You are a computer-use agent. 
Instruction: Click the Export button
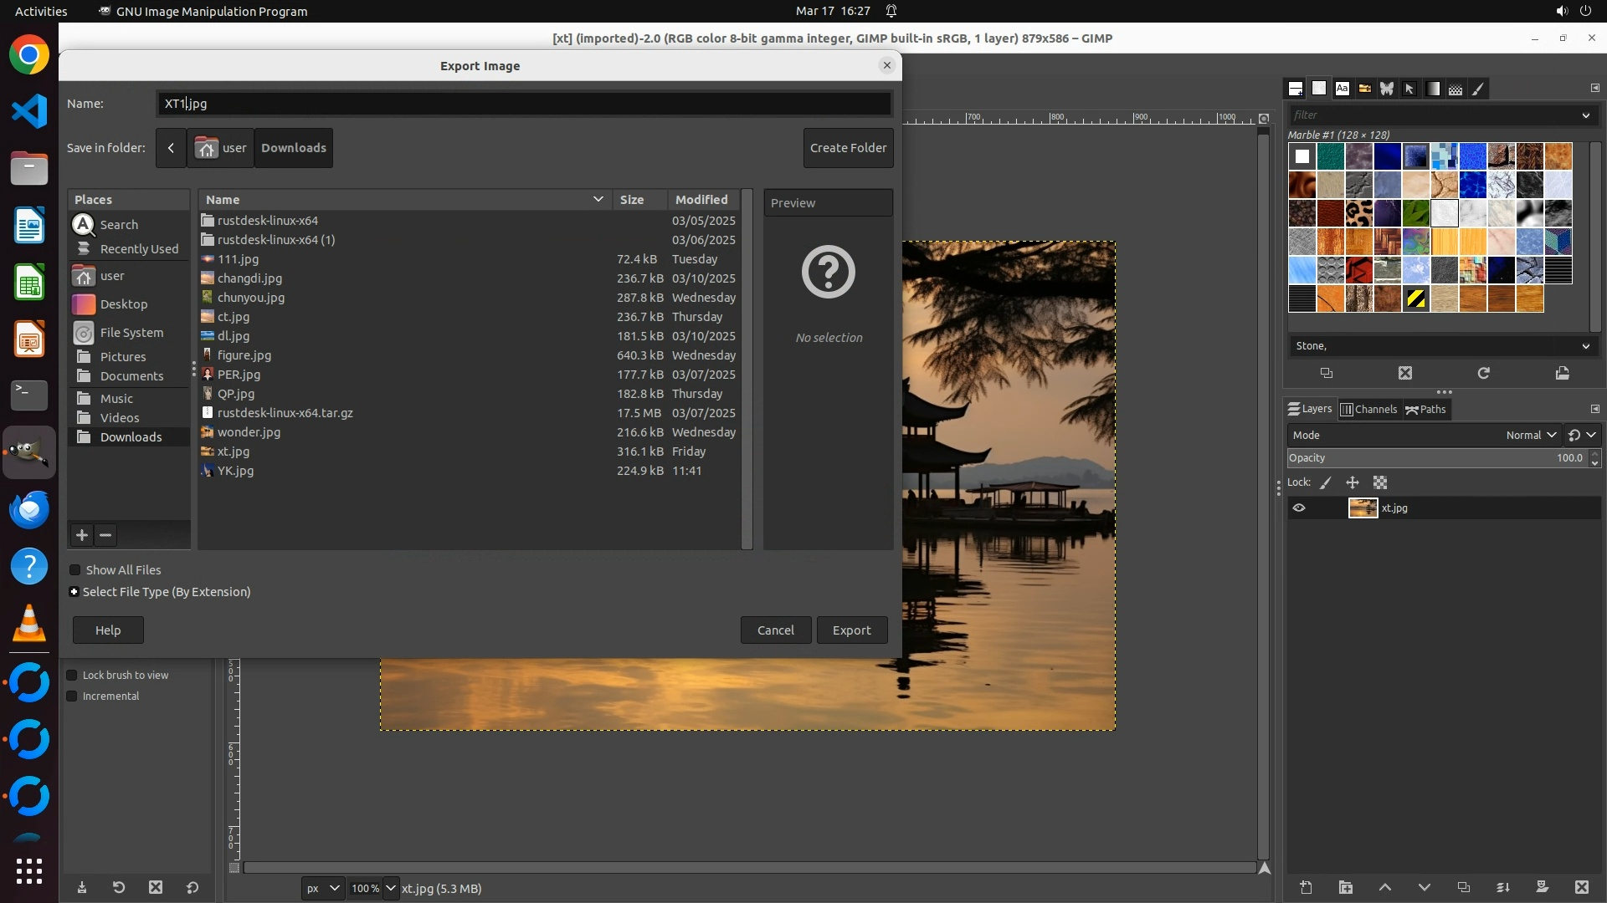pyautogui.click(x=851, y=630)
